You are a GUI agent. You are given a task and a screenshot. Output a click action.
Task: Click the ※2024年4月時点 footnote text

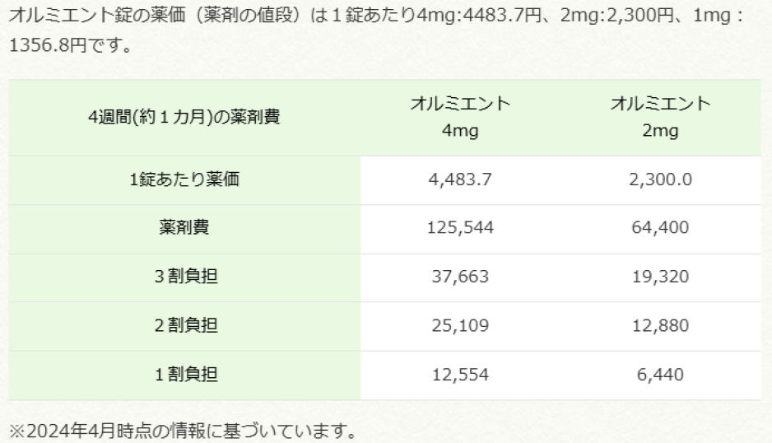coord(185,428)
